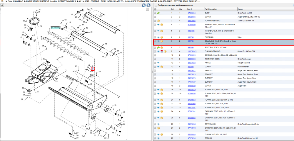Open part number 47408720 link
This screenshot has width=294, height=141.
191,86
